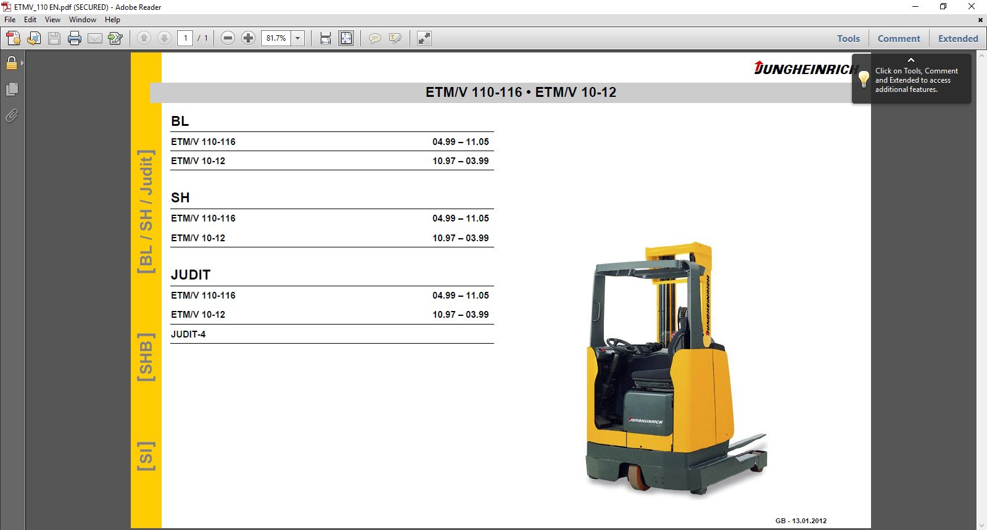The image size is (987, 530).
Task: Add a sticky note comment
Action: tap(374, 38)
